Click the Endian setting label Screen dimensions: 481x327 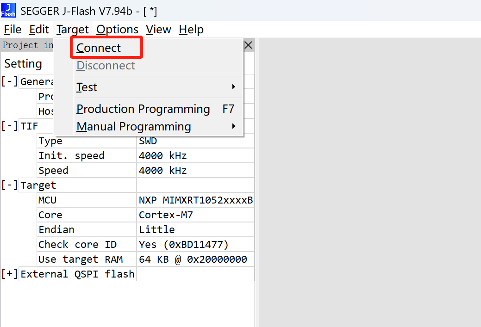(87, 229)
